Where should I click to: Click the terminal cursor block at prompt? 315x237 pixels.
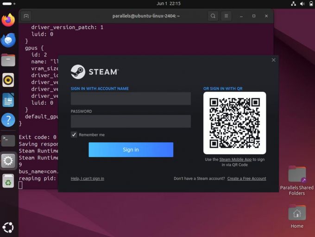(20, 185)
